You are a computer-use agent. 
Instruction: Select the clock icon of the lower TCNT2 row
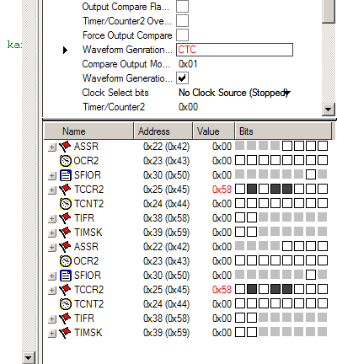(x=66, y=304)
